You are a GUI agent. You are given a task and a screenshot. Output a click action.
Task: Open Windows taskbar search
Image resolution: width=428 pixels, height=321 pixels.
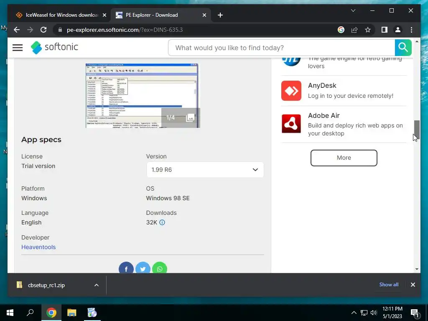point(30,313)
